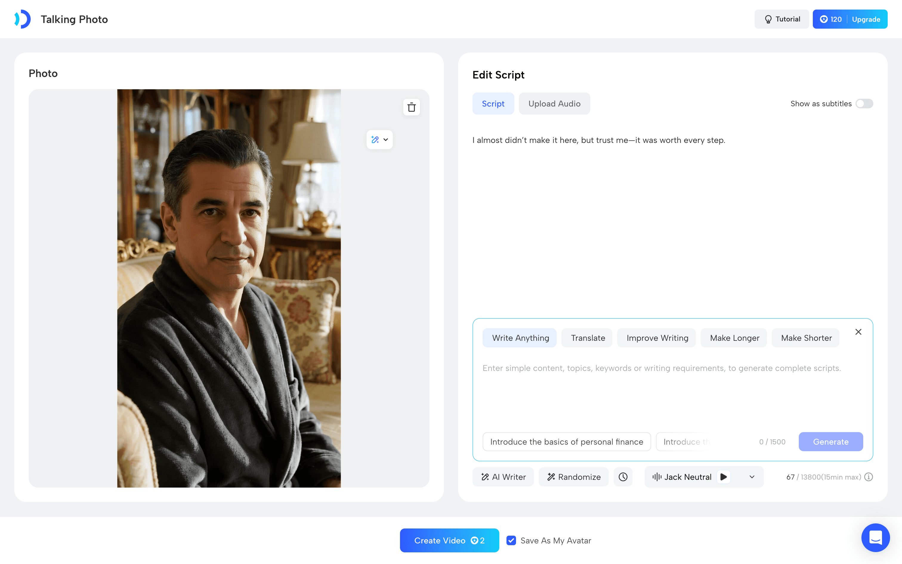Click the Tutorial lightbulb button

point(781,19)
